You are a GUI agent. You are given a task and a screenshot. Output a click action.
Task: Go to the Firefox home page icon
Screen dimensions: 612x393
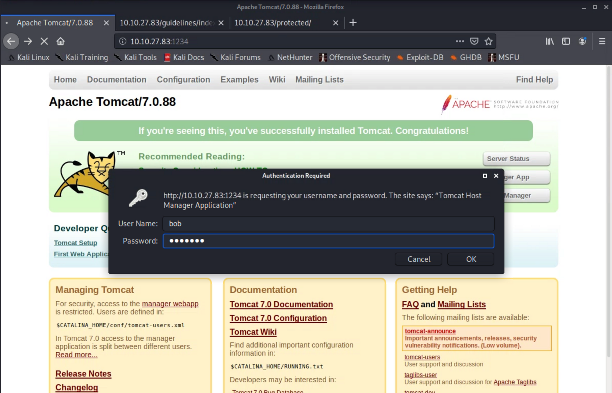coord(61,41)
